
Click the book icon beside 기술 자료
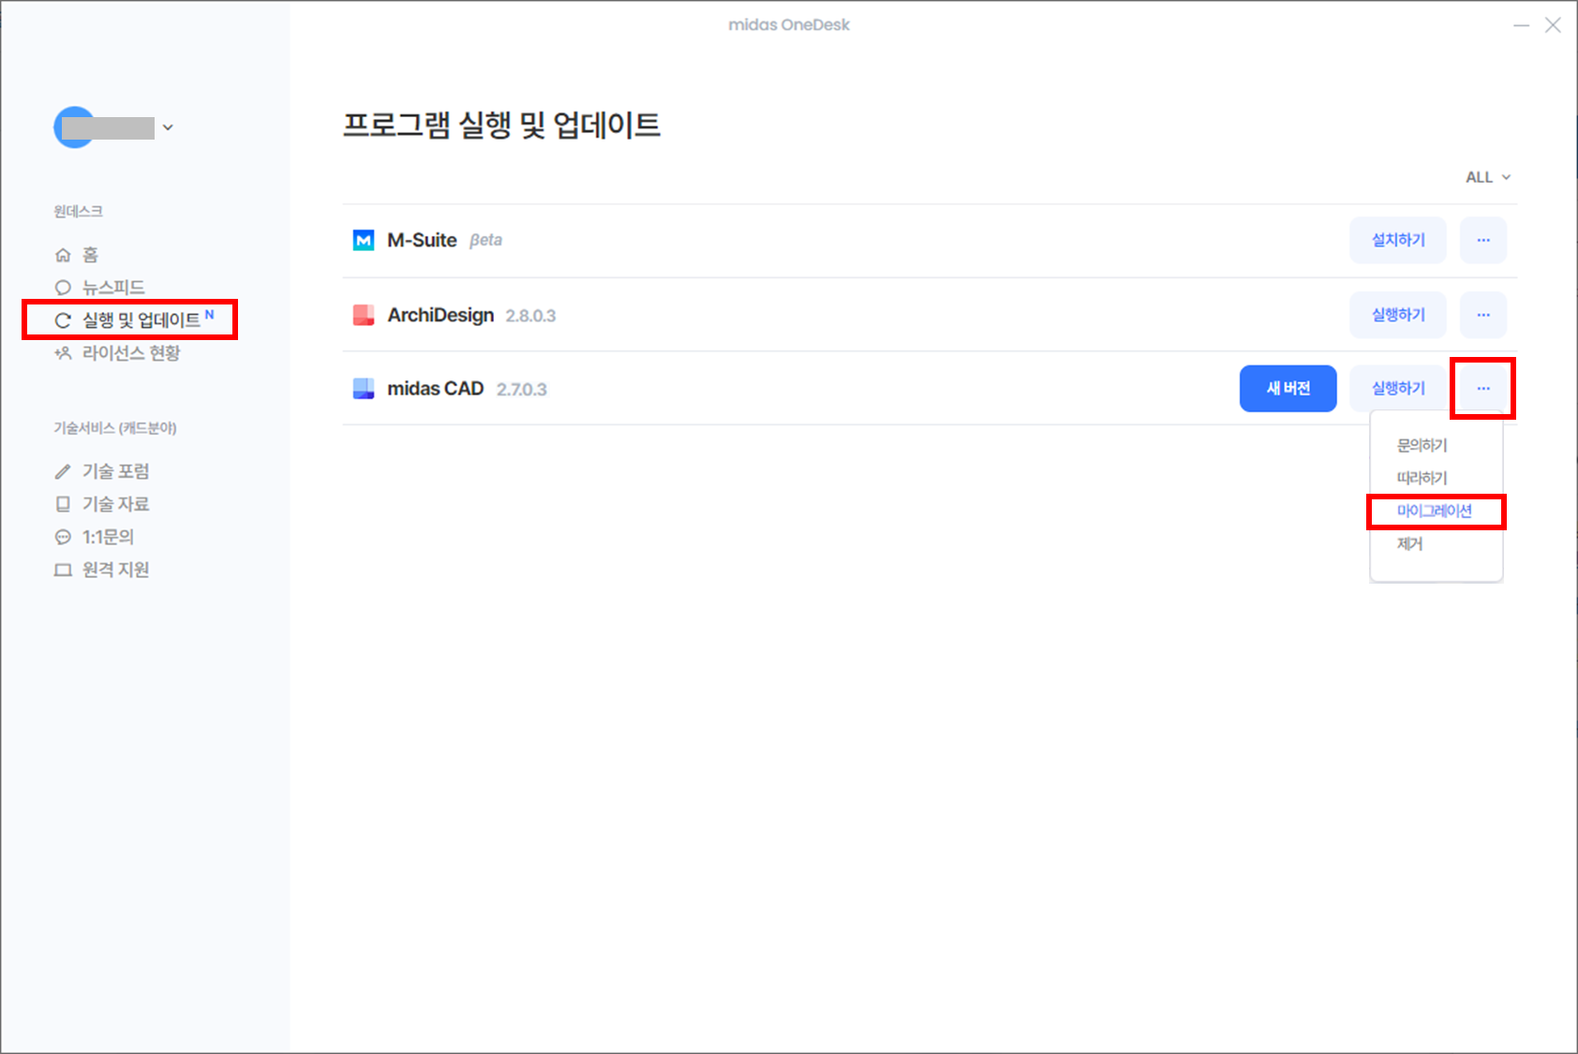coord(63,504)
